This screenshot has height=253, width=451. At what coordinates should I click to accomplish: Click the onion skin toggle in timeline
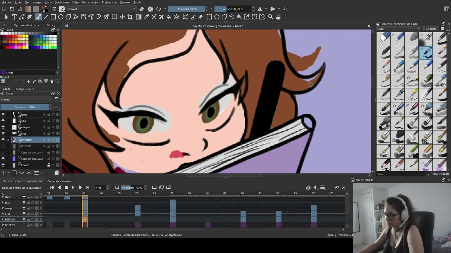308,188
